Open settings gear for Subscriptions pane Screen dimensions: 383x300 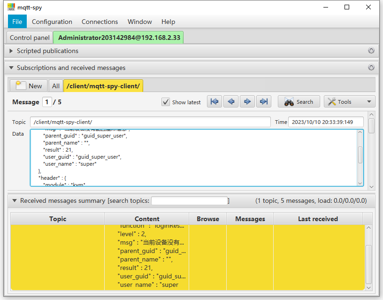[x=371, y=68]
